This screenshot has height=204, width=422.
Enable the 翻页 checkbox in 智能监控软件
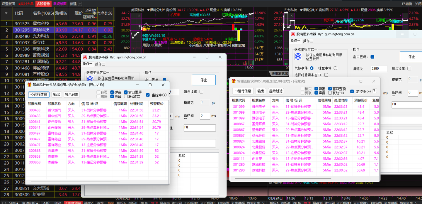coord(98,92)
